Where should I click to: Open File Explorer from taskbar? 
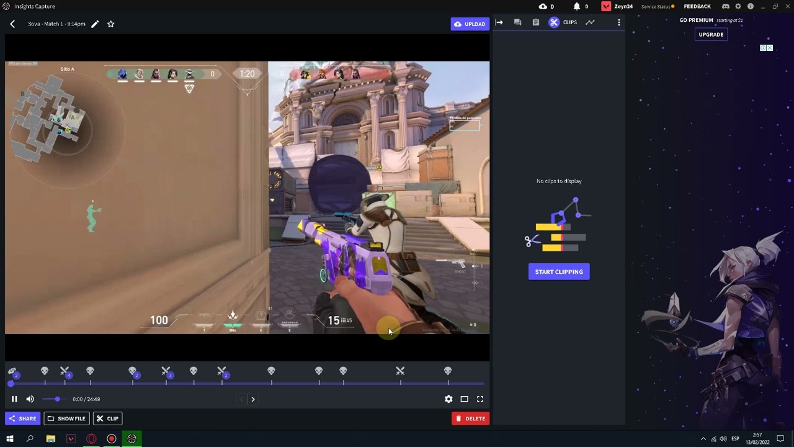point(51,439)
